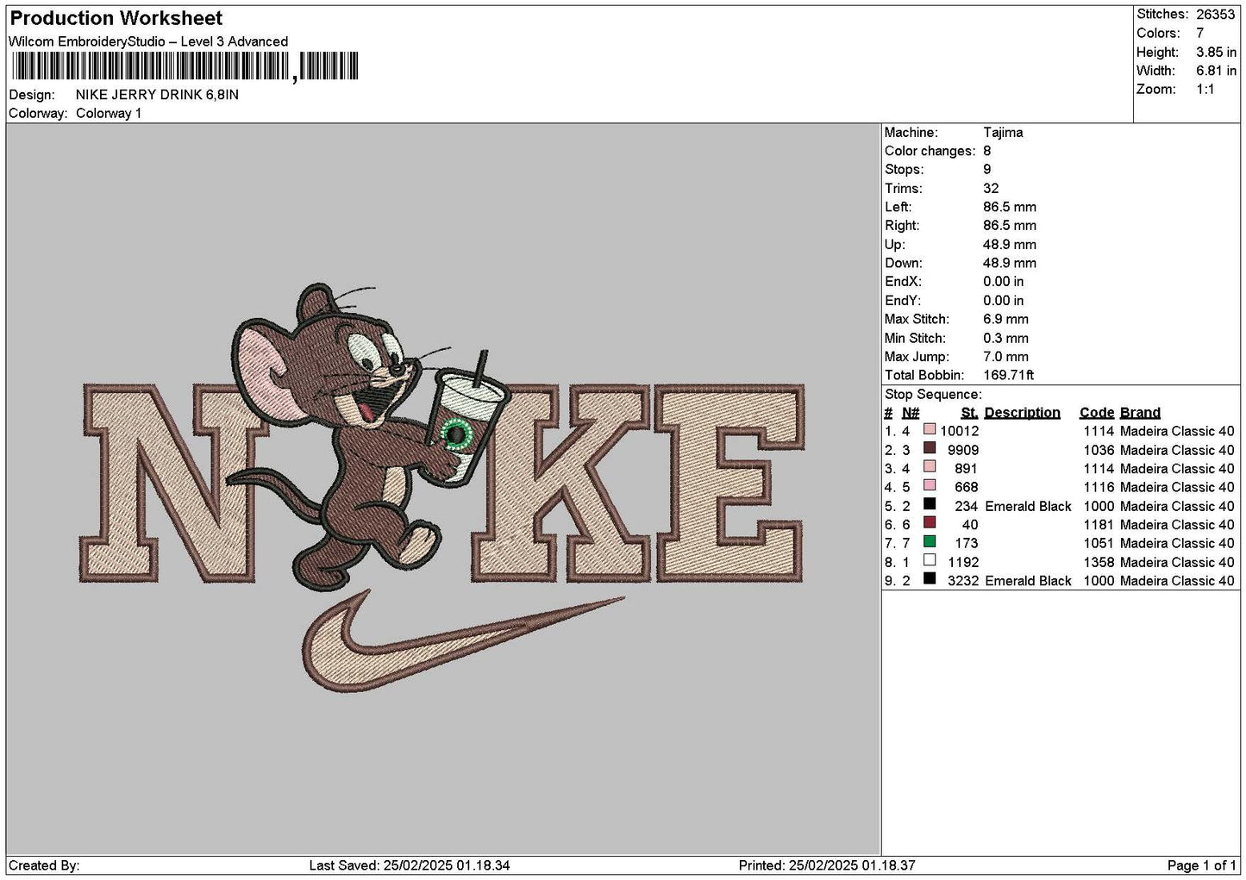Click the 'Up:' measurement label
Image resolution: width=1246 pixels, height=880 pixels.
894,245
